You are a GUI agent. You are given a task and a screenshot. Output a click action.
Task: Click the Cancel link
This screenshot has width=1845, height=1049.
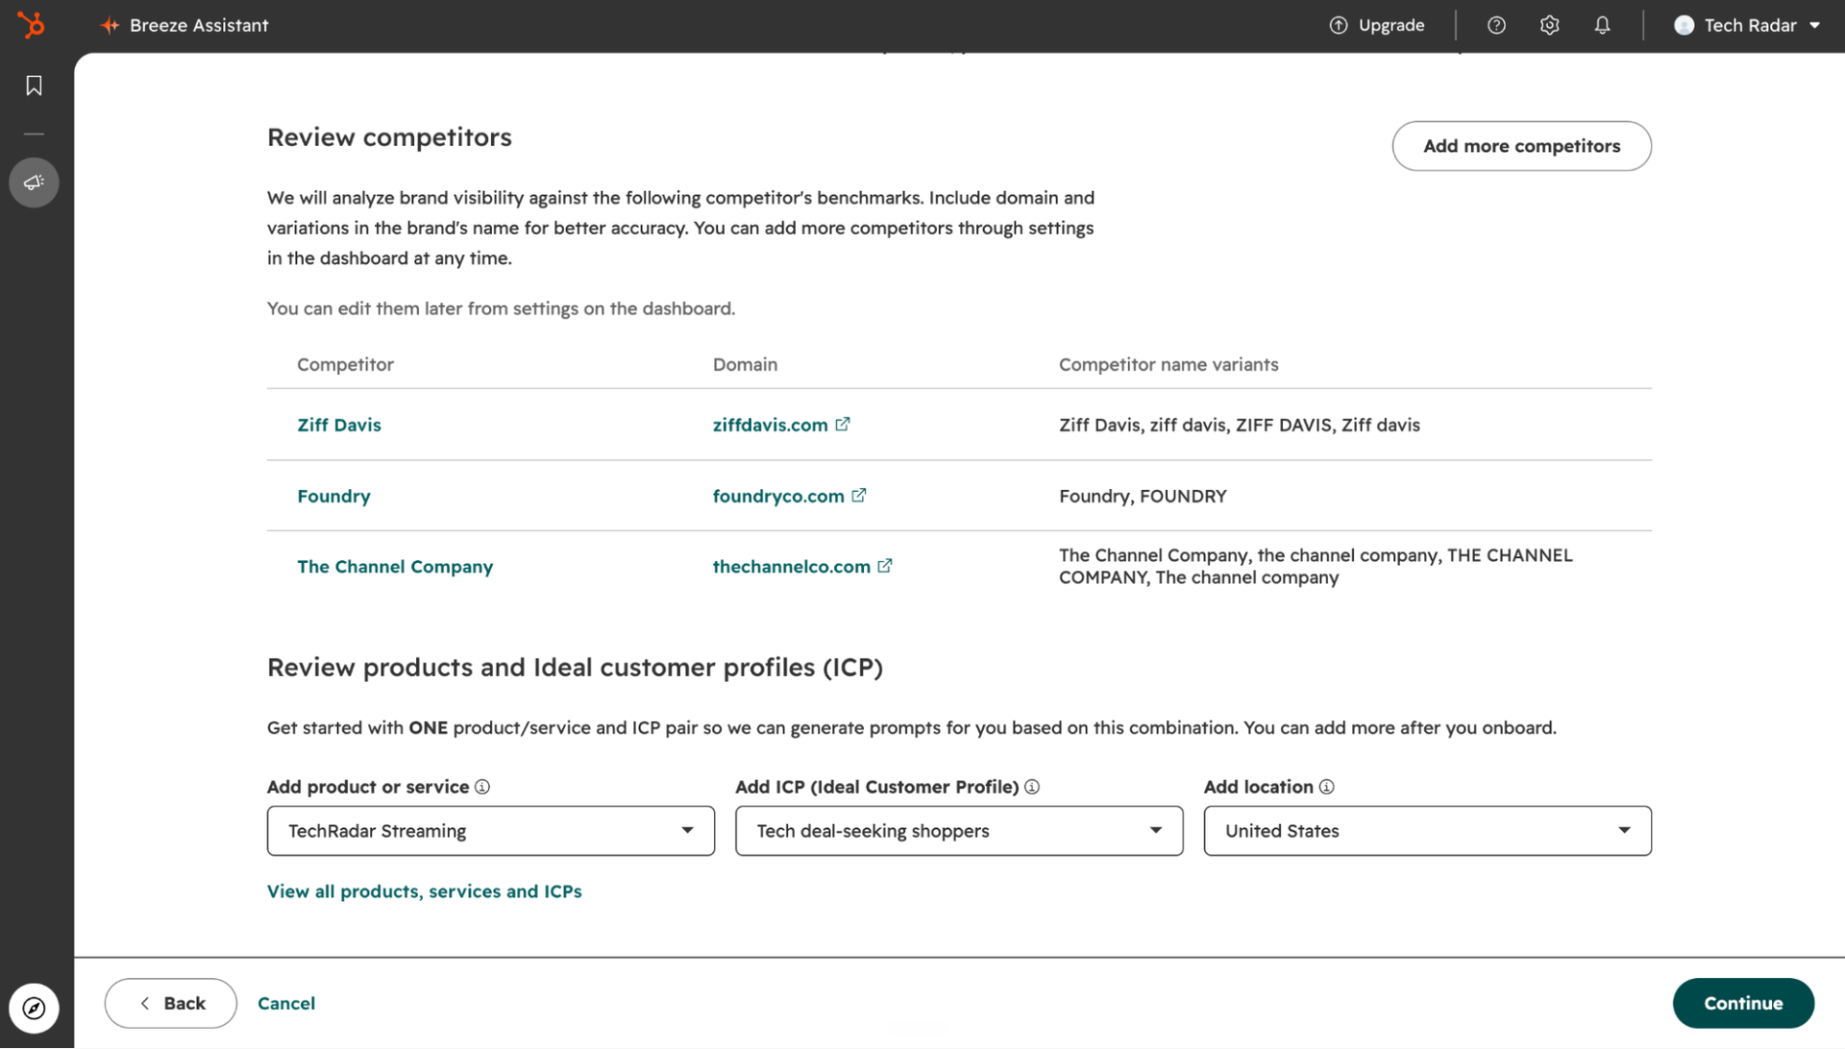coord(286,1003)
